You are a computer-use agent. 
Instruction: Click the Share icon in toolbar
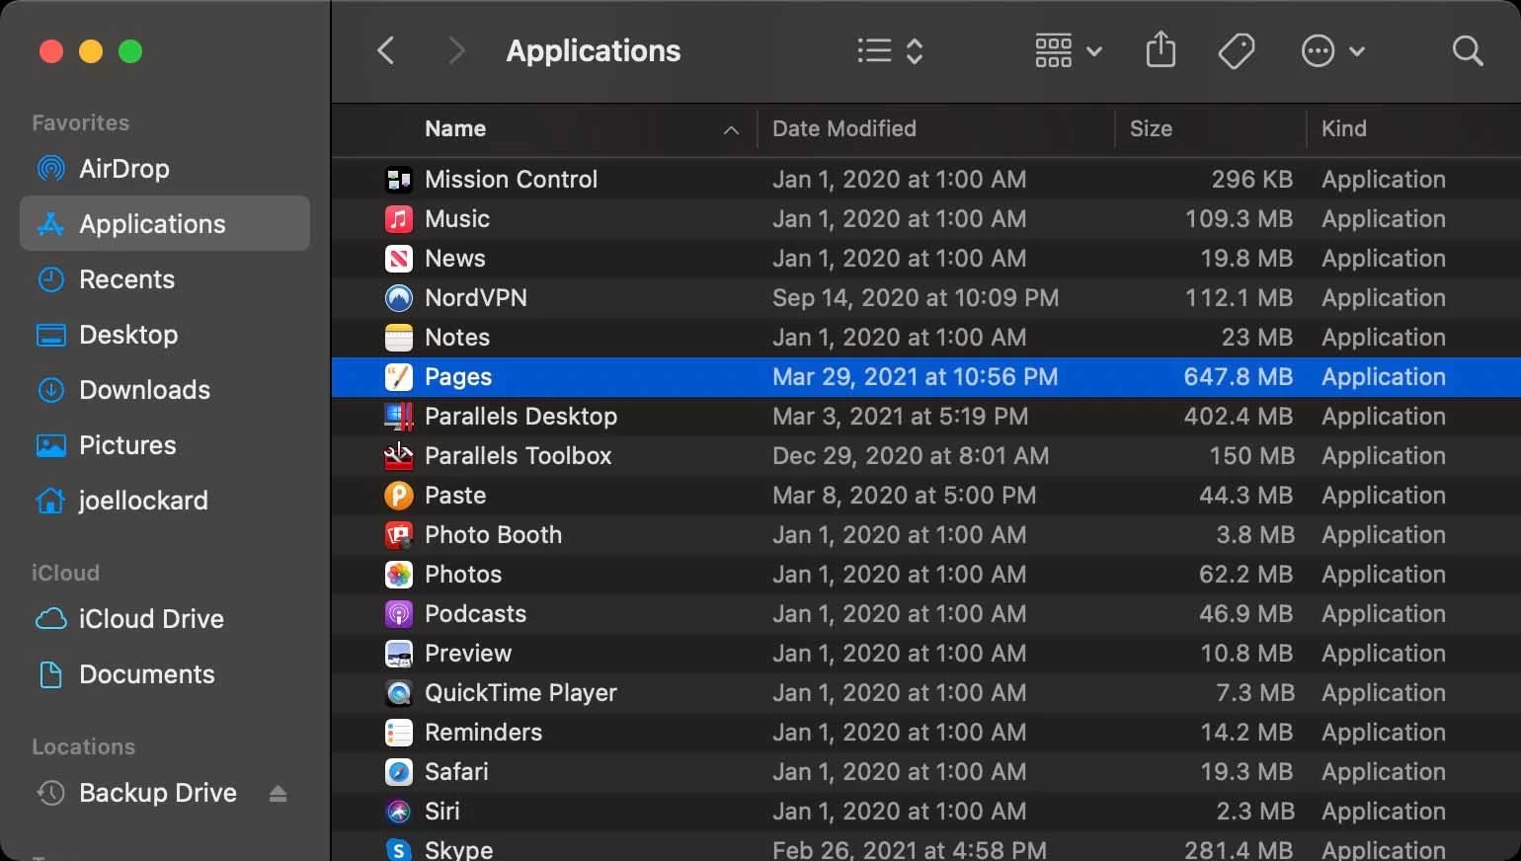[x=1161, y=50]
